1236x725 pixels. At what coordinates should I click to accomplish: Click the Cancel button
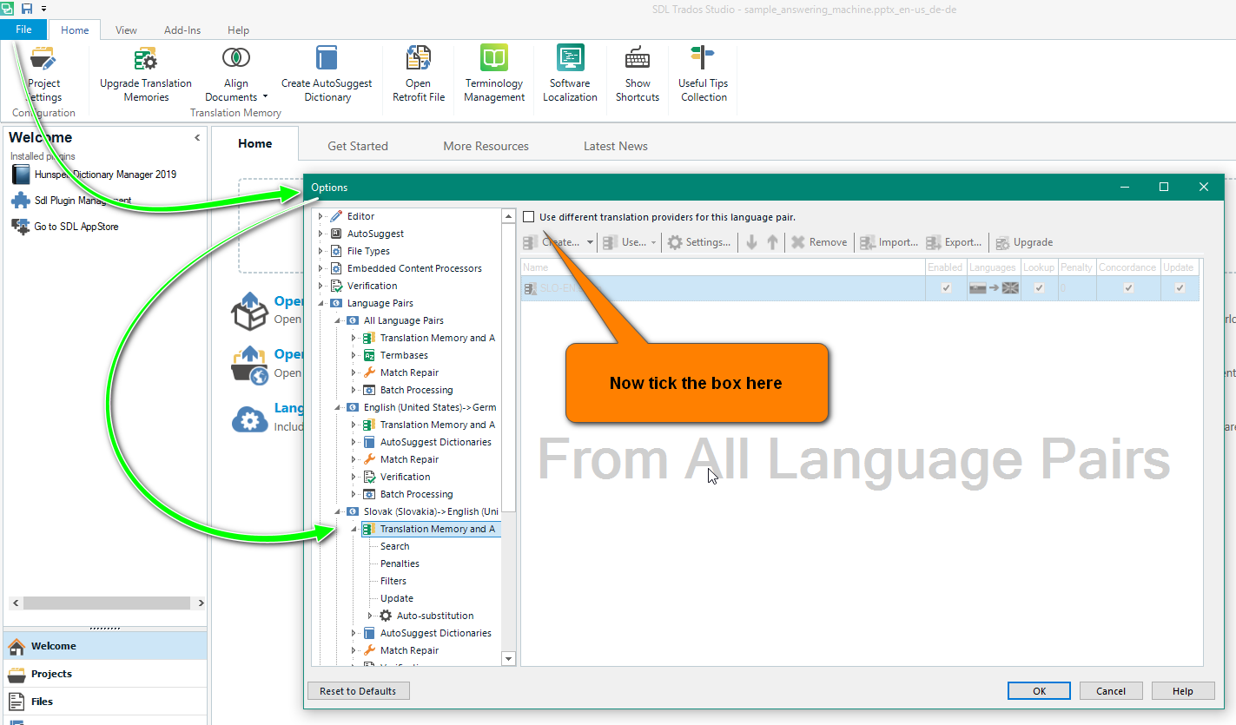(1111, 691)
